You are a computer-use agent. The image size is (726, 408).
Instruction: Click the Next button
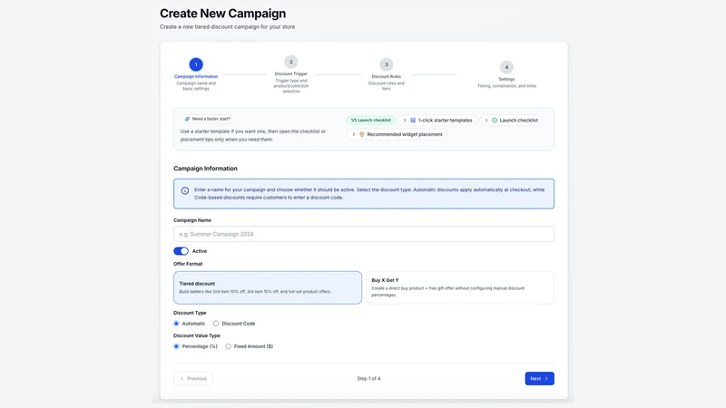(539, 378)
